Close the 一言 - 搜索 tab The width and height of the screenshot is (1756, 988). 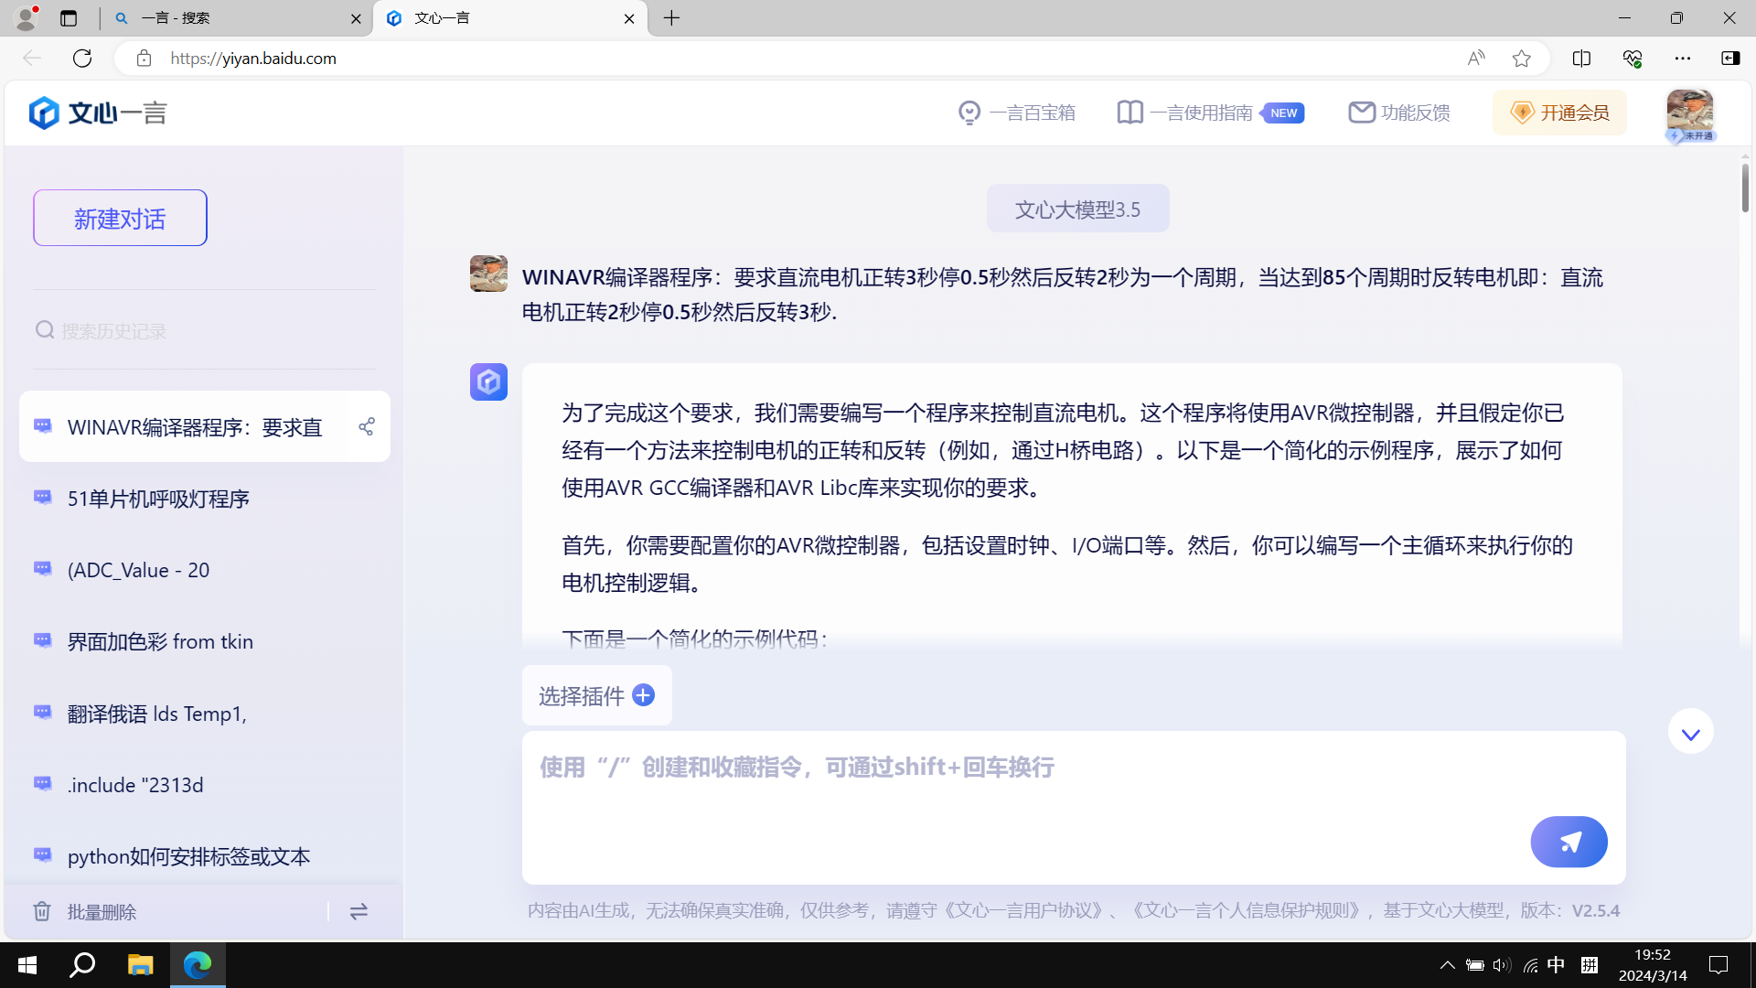pos(356,18)
